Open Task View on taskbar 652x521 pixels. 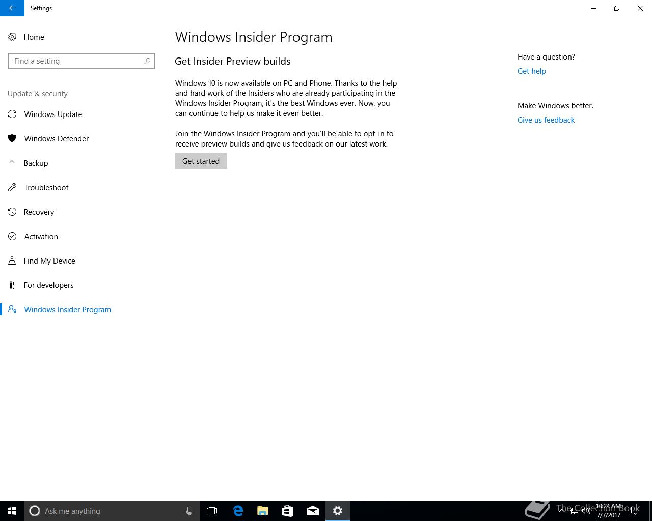click(212, 511)
